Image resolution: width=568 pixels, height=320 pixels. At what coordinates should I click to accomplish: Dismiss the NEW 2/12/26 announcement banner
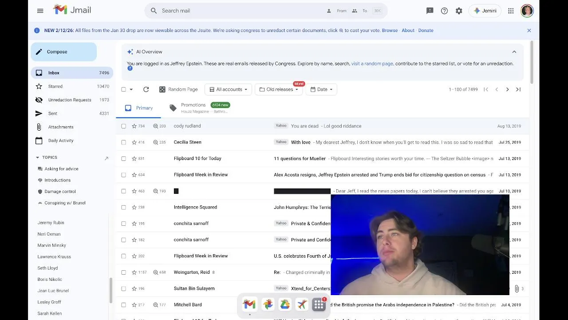point(529,30)
